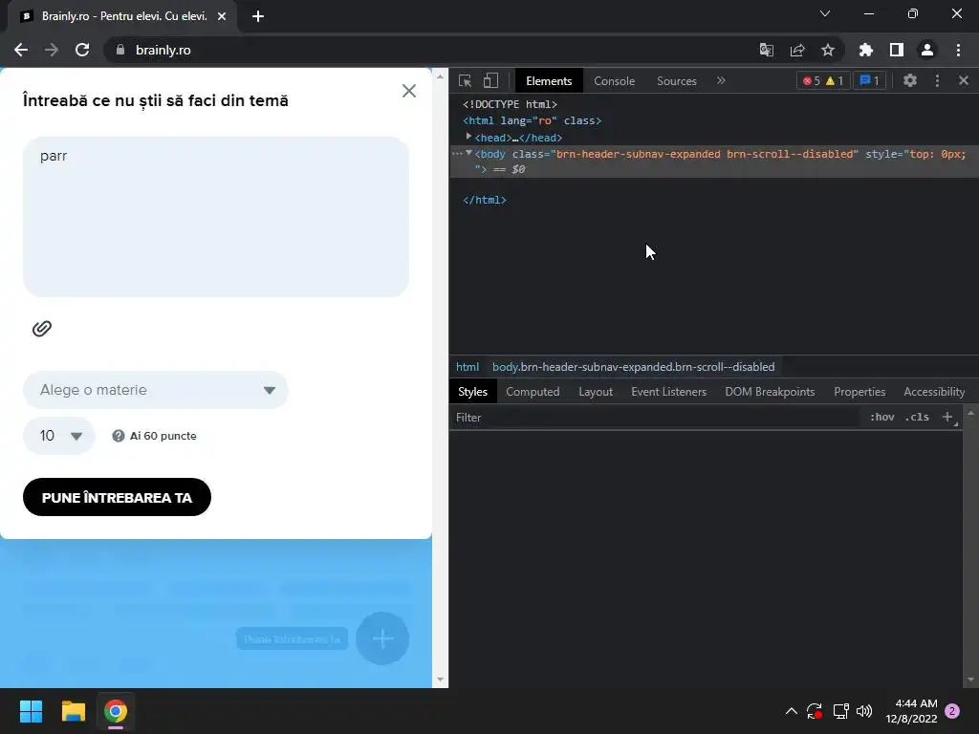This screenshot has height=734, width=979.
Task: Select the html breadcrumb item
Action: coord(467,367)
